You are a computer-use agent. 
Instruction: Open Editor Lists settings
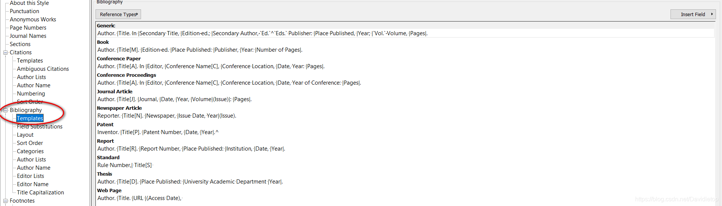point(30,176)
